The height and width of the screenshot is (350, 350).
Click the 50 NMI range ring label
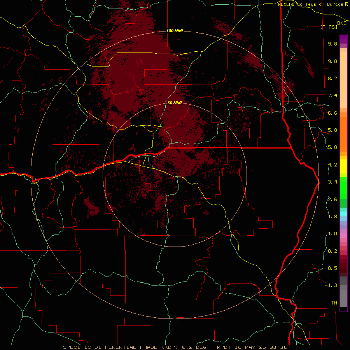coord(175,103)
